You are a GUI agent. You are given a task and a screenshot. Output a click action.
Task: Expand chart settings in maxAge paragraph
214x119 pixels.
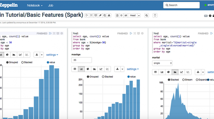pos(133,69)
